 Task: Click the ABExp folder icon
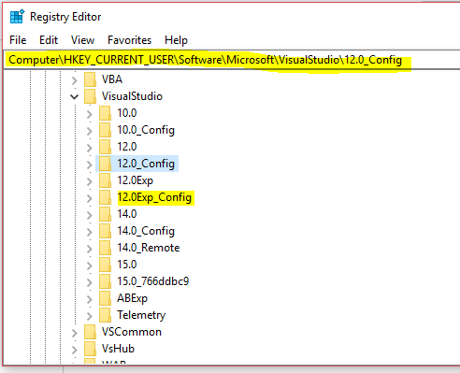(x=105, y=298)
